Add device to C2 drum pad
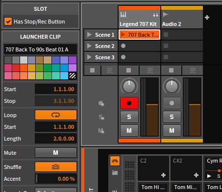Image resolution: width=222 pixels, height=192 pixels. [163, 175]
